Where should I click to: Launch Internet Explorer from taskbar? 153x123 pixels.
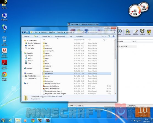10,121
